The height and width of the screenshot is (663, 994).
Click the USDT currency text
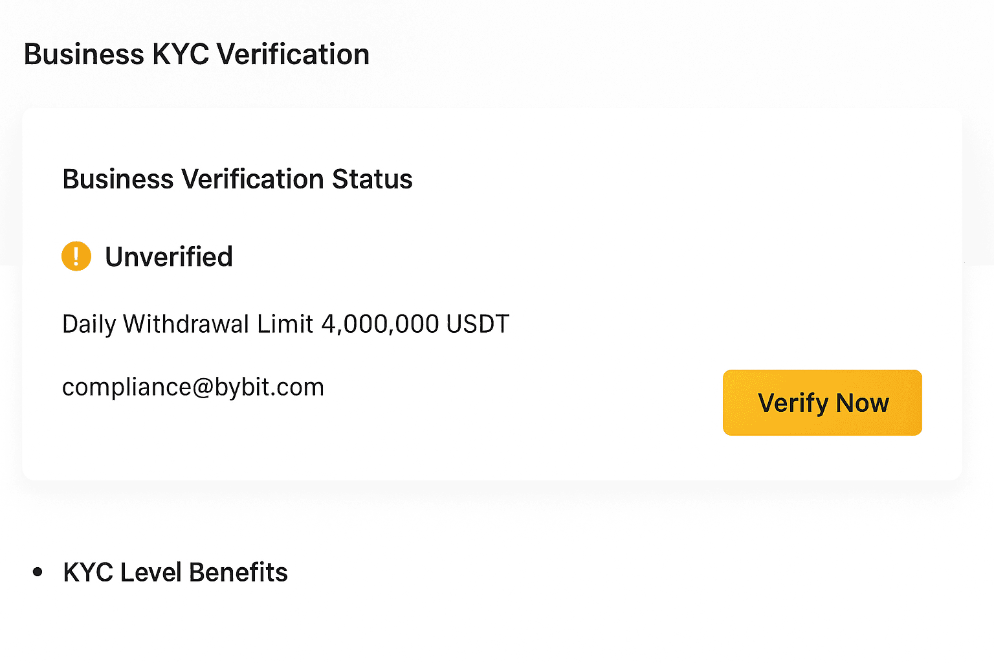(478, 324)
